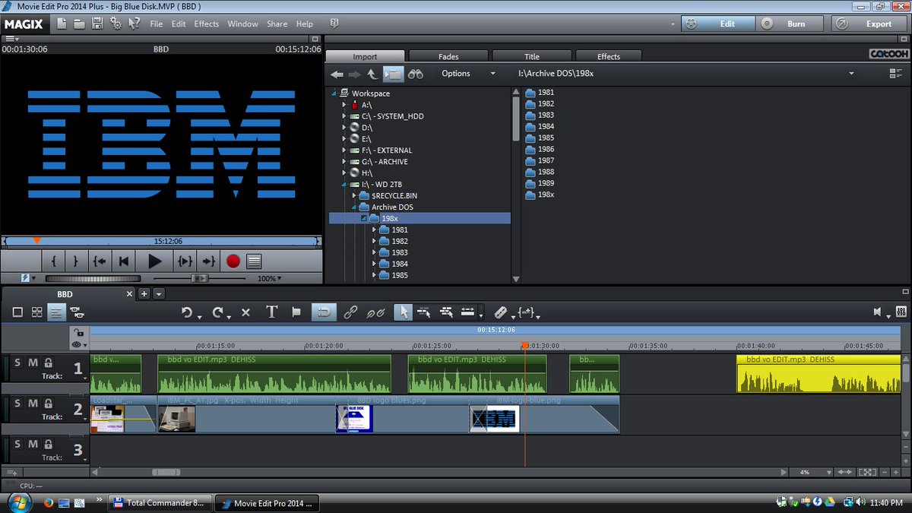Select the IBM-logo-blue.png clip thumbnail
This screenshot has height=513, width=912.
pos(495,419)
